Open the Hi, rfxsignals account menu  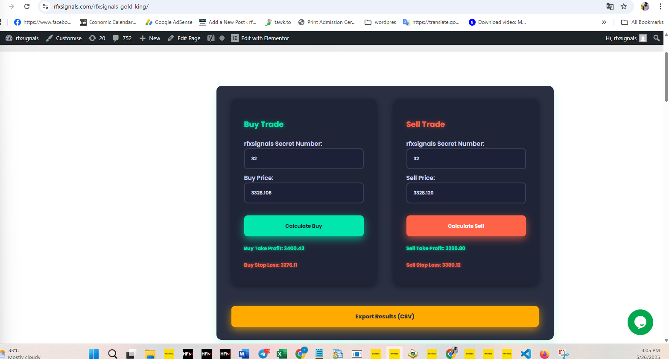tap(626, 38)
